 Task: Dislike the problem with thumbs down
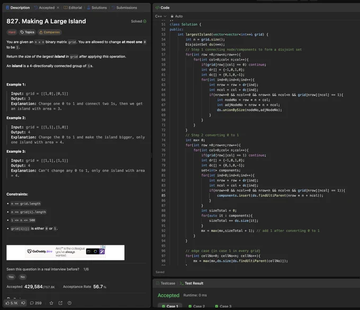(23, 303)
